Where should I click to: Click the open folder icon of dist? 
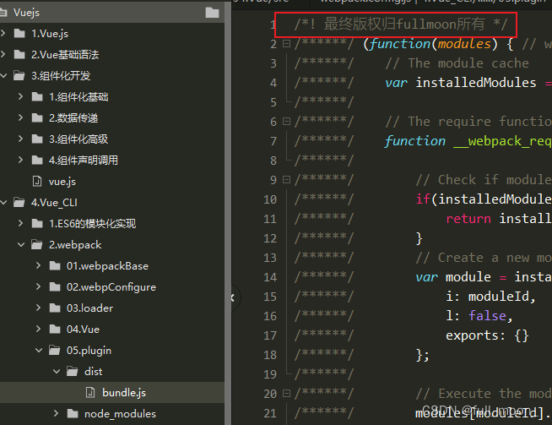(x=73, y=372)
